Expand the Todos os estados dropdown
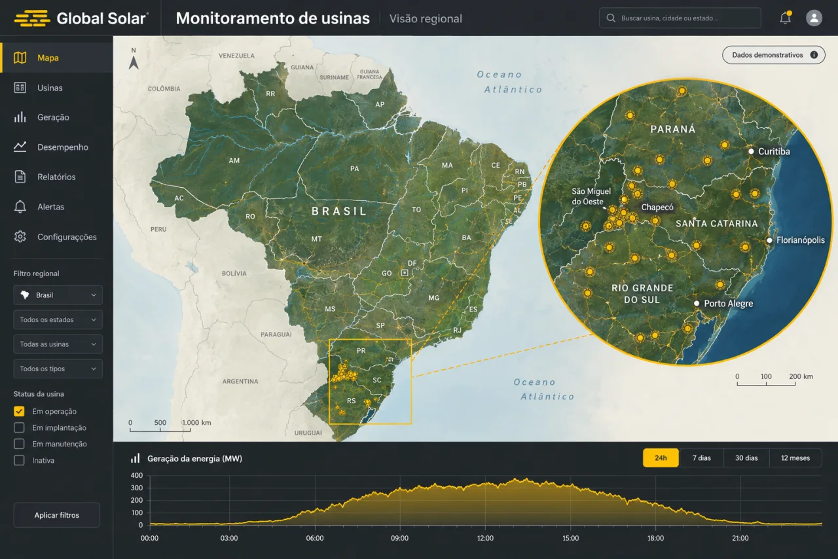This screenshot has height=559, width=838. pos(58,320)
